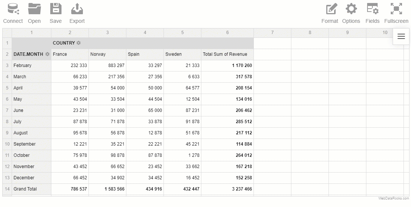The width and height of the screenshot is (411, 207).
Task: Select cell with value 883 297
Action: pos(108,66)
